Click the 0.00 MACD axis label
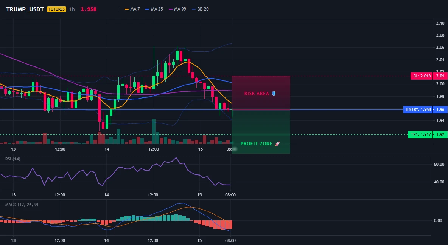 [438, 220]
